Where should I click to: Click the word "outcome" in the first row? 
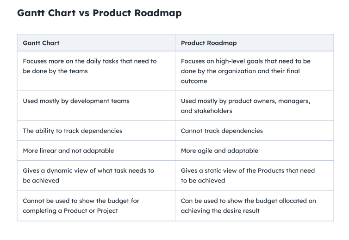(194, 81)
